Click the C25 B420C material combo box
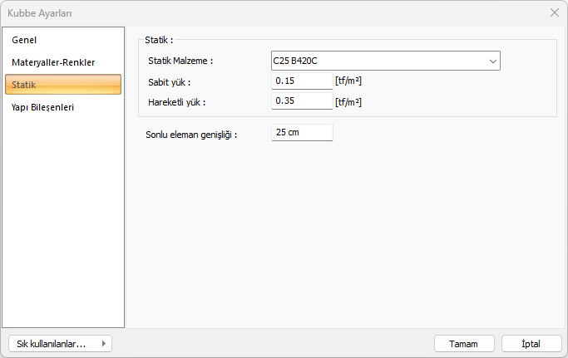The height and width of the screenshot is (358, 568). (x=378, y=61)
